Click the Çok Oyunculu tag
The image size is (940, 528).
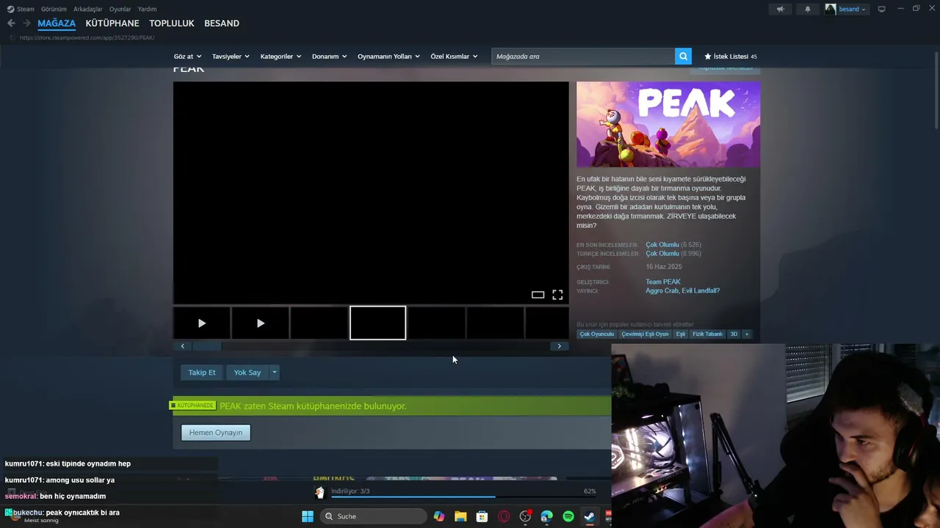[x=597, y=334]
